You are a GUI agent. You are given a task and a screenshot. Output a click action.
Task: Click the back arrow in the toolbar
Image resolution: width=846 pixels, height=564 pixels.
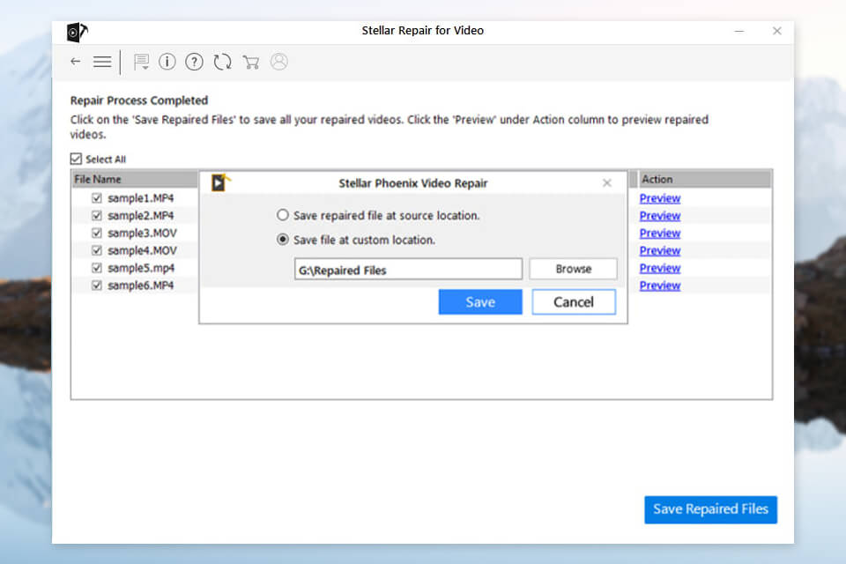[x=76, y=62]
